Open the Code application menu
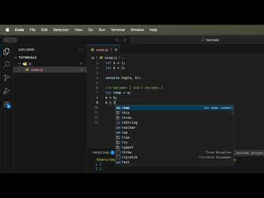This screenshot has width=264, height=198. 19,30
